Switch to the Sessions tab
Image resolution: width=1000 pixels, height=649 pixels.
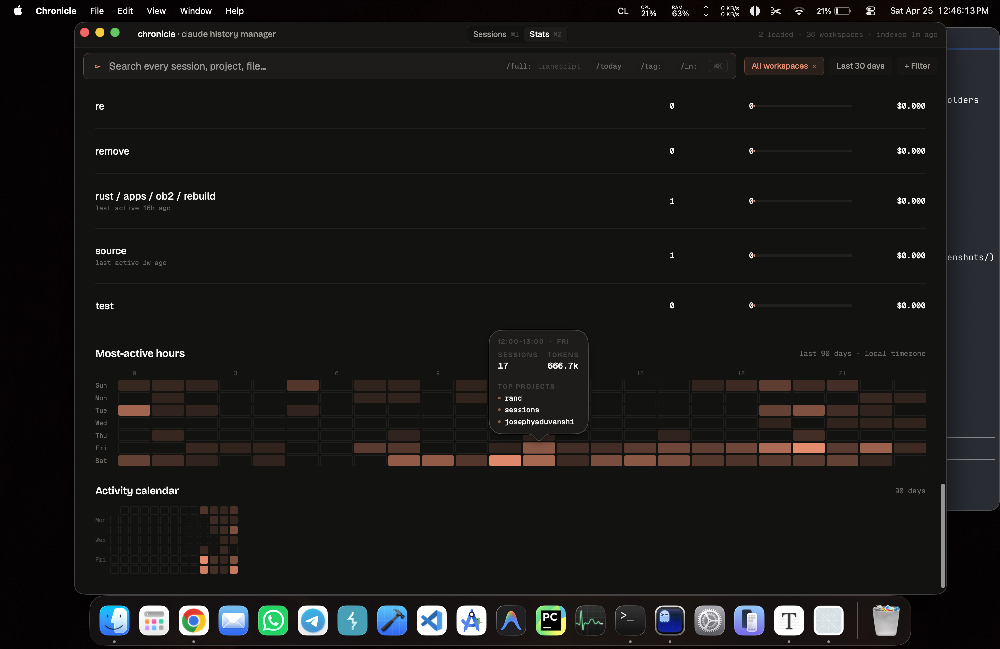click(x=495, y=34)
